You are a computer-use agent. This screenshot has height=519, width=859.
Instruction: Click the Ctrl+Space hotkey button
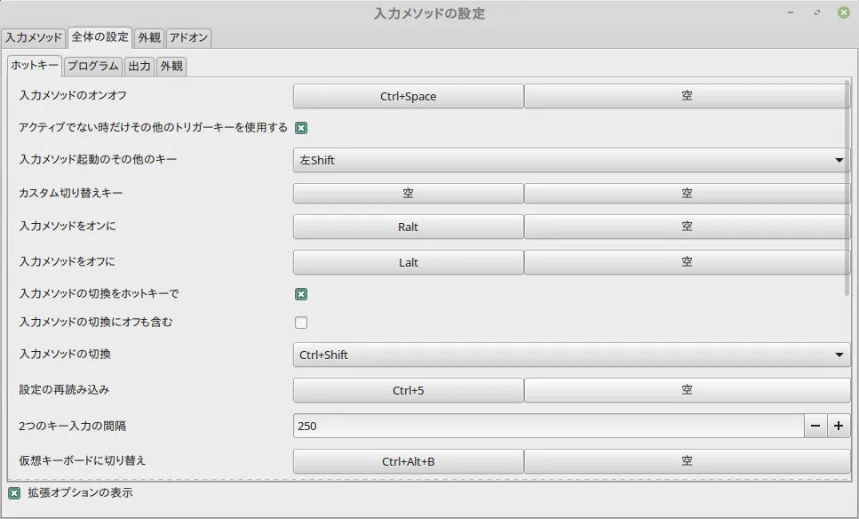(408, 96)
